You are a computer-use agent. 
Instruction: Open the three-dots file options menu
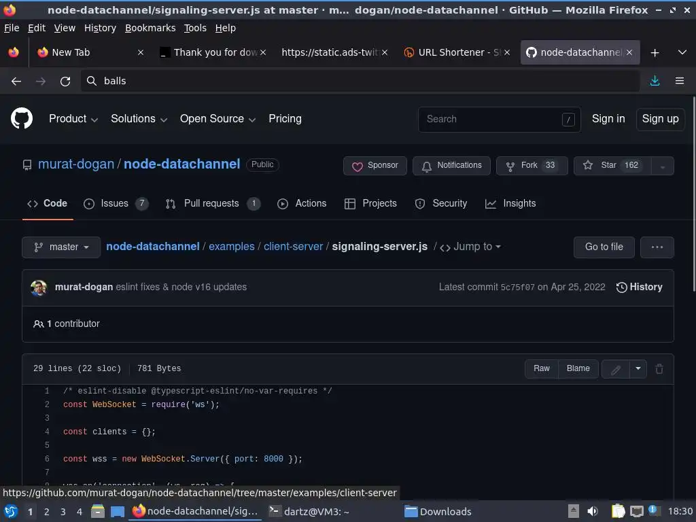coord(657,247)
